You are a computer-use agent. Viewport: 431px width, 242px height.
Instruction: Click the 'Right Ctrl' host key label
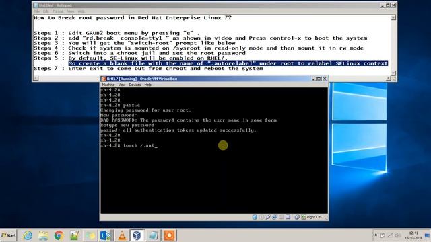coord(314,217)
